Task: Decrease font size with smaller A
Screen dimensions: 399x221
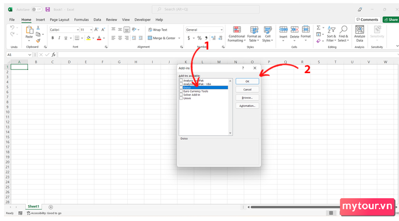Action: coord(103,30)
